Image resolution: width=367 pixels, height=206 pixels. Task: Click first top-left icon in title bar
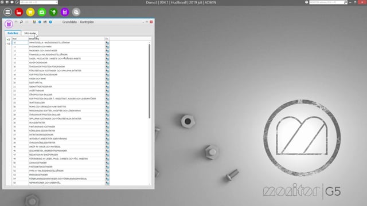tap(2, 2)
